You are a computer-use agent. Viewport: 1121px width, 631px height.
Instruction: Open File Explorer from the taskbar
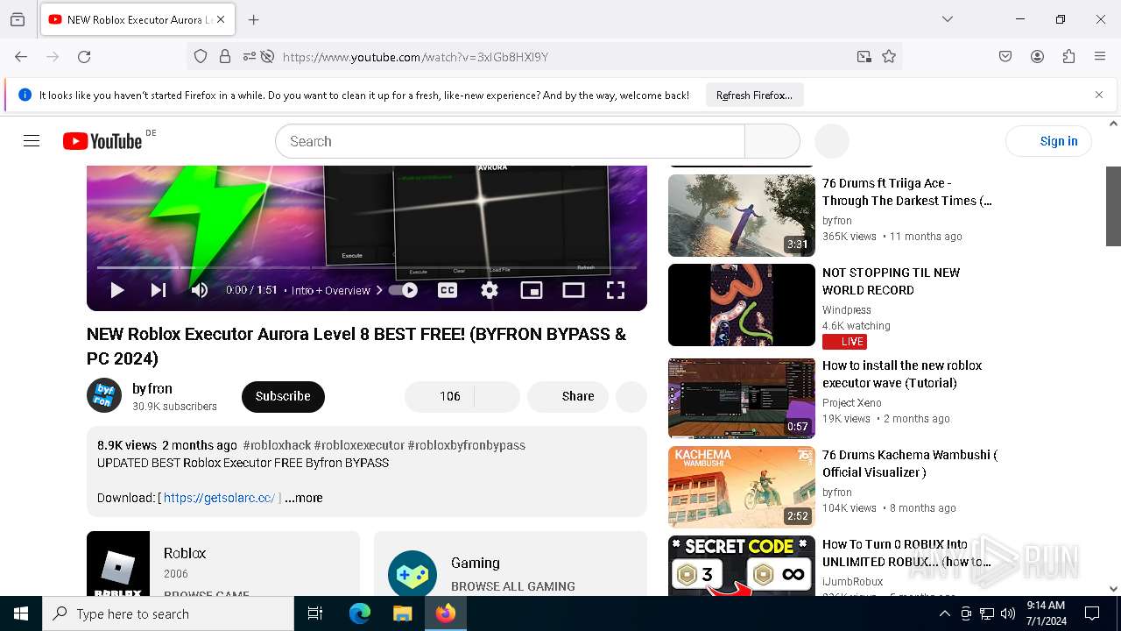(x=402, y=613)
